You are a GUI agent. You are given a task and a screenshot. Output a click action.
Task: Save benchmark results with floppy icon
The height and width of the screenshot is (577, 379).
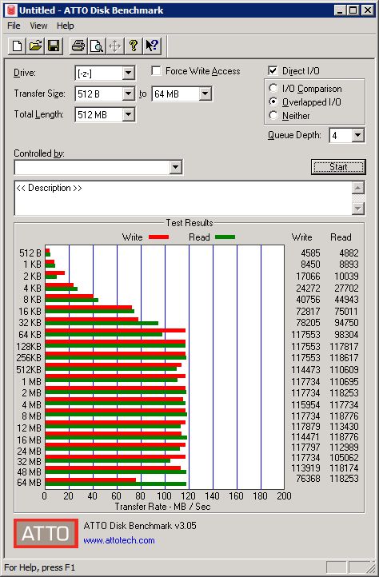pyautogui.click(x=54, y=46)
